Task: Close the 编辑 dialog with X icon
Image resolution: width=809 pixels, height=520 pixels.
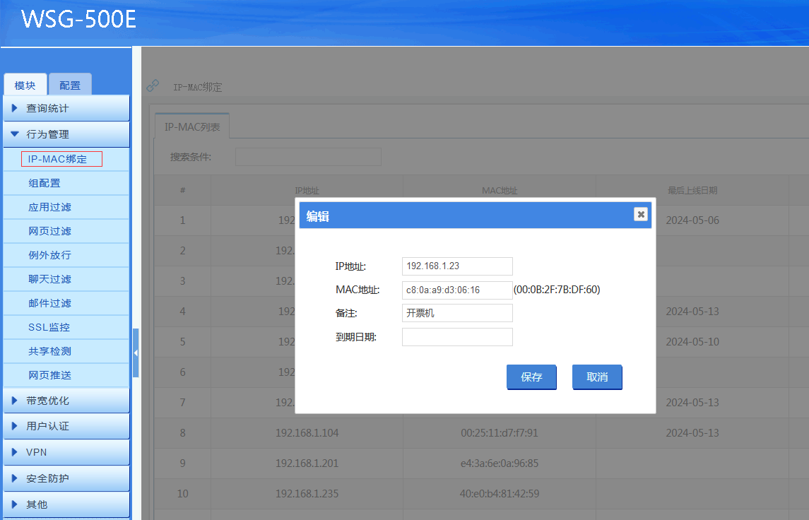Action: click(x=640, y=214)
